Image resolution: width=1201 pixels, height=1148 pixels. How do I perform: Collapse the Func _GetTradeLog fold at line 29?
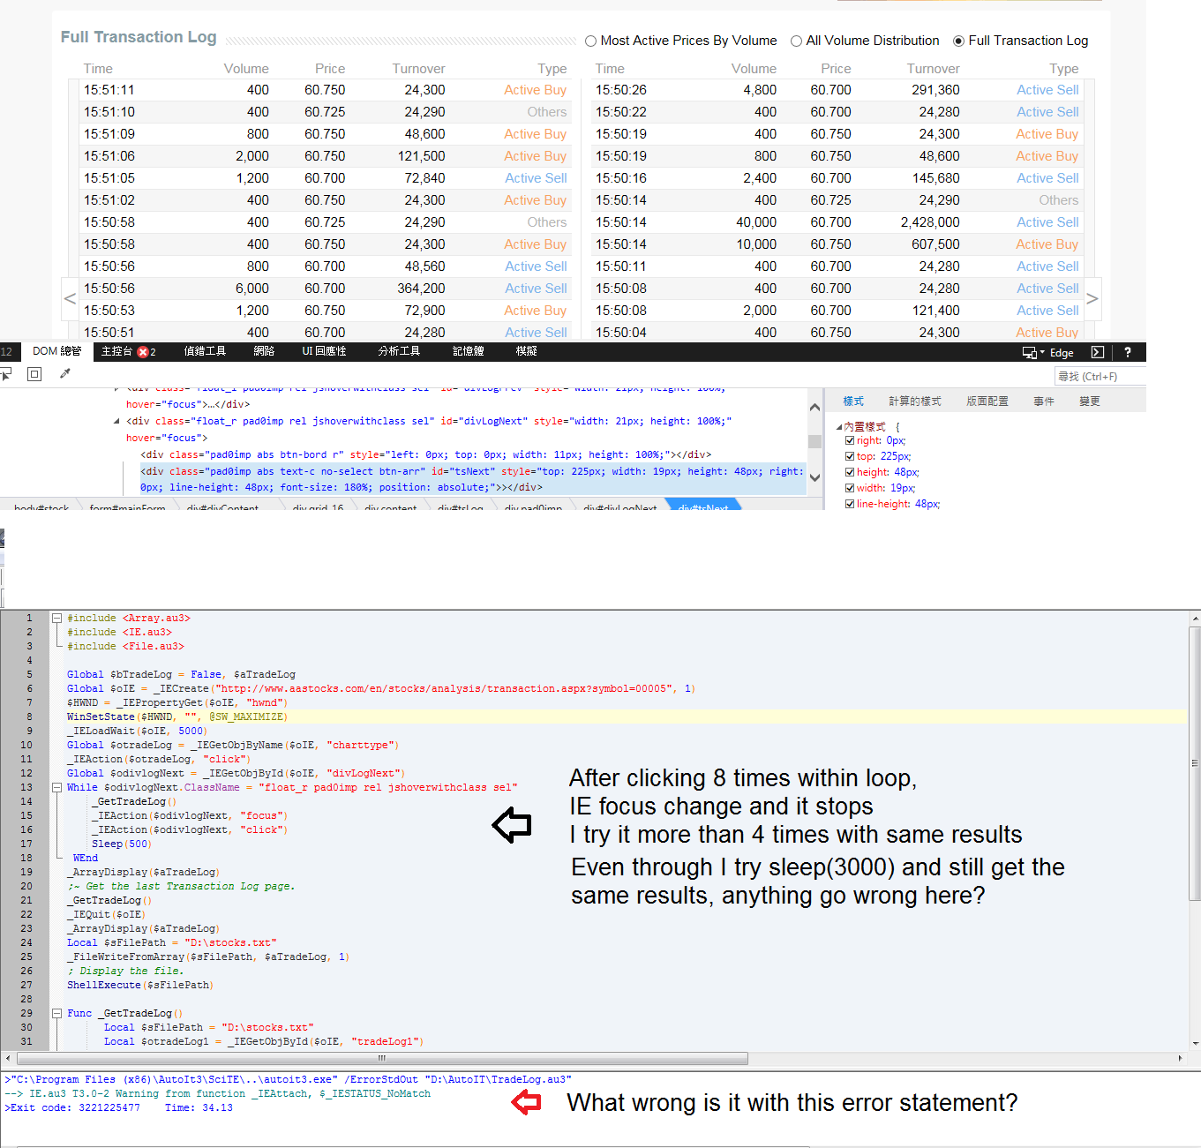56,1014
